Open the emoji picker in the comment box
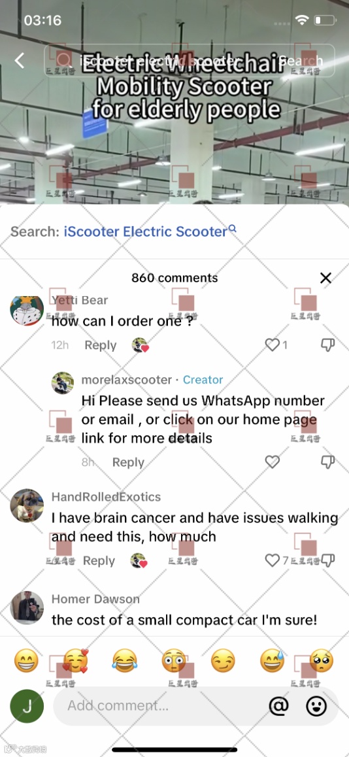The width and height of the screenshot is (349, 757). point(317,706)
